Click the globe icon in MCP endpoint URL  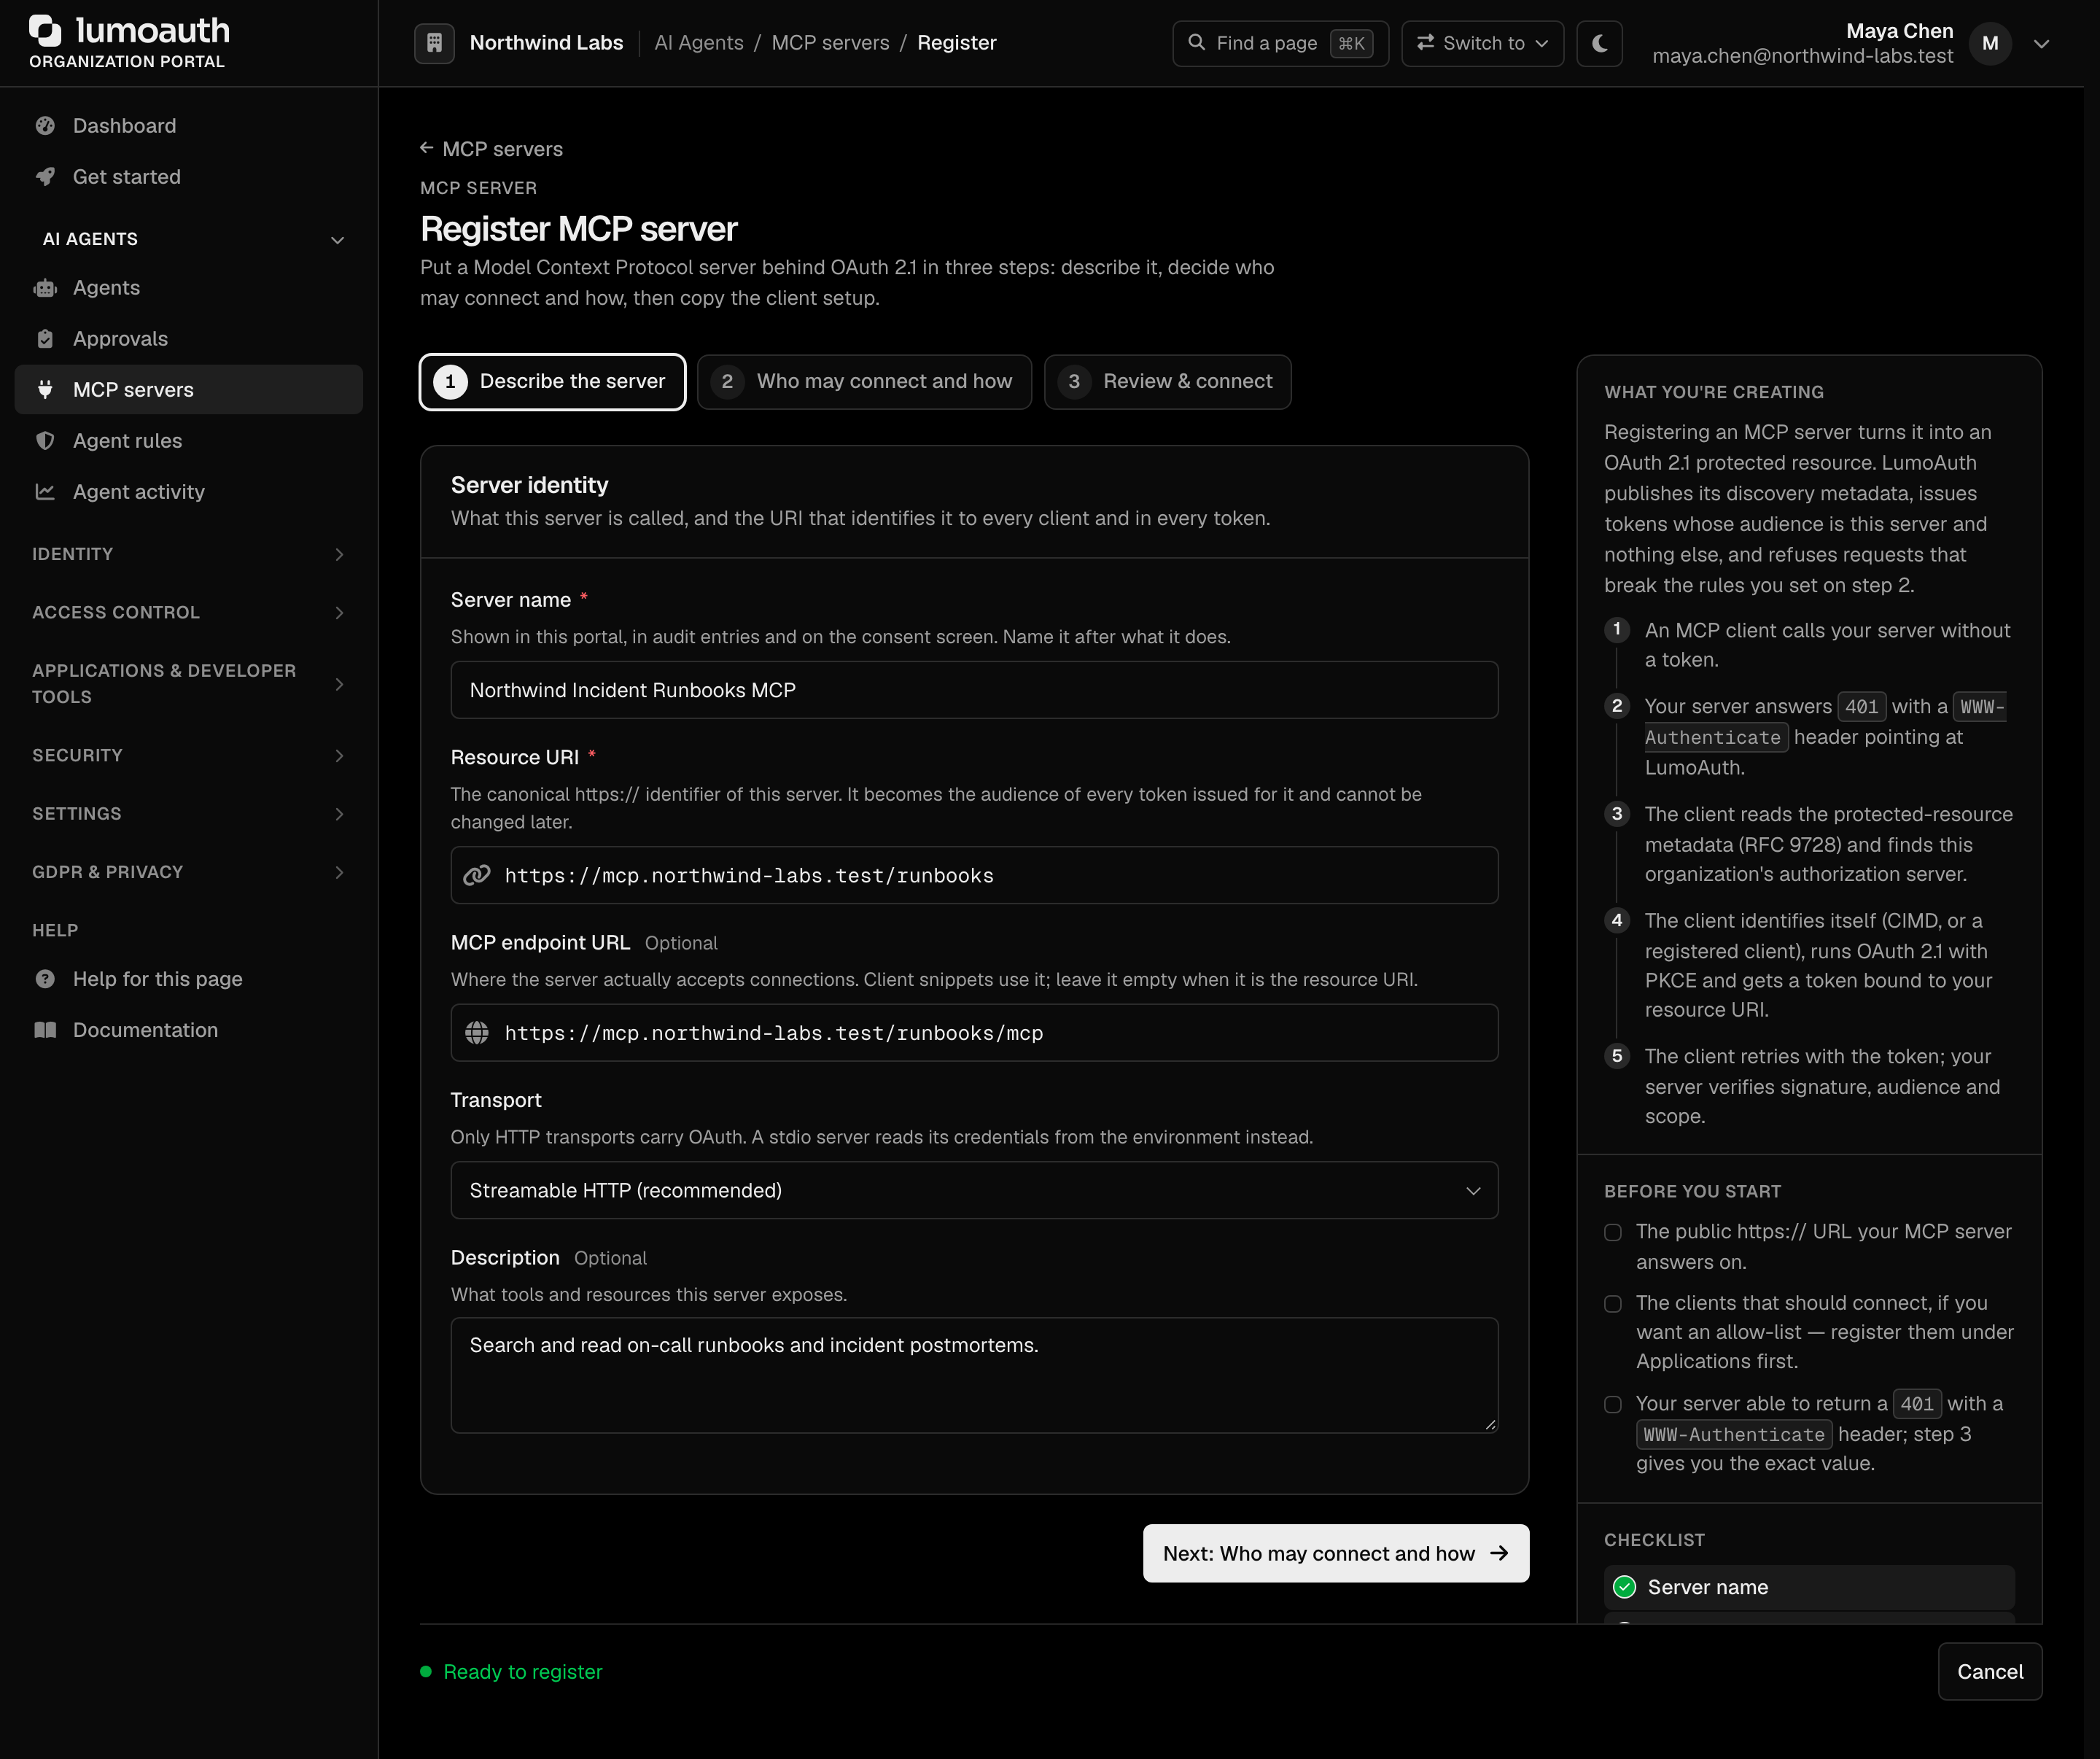click(x=476, y=1032)
